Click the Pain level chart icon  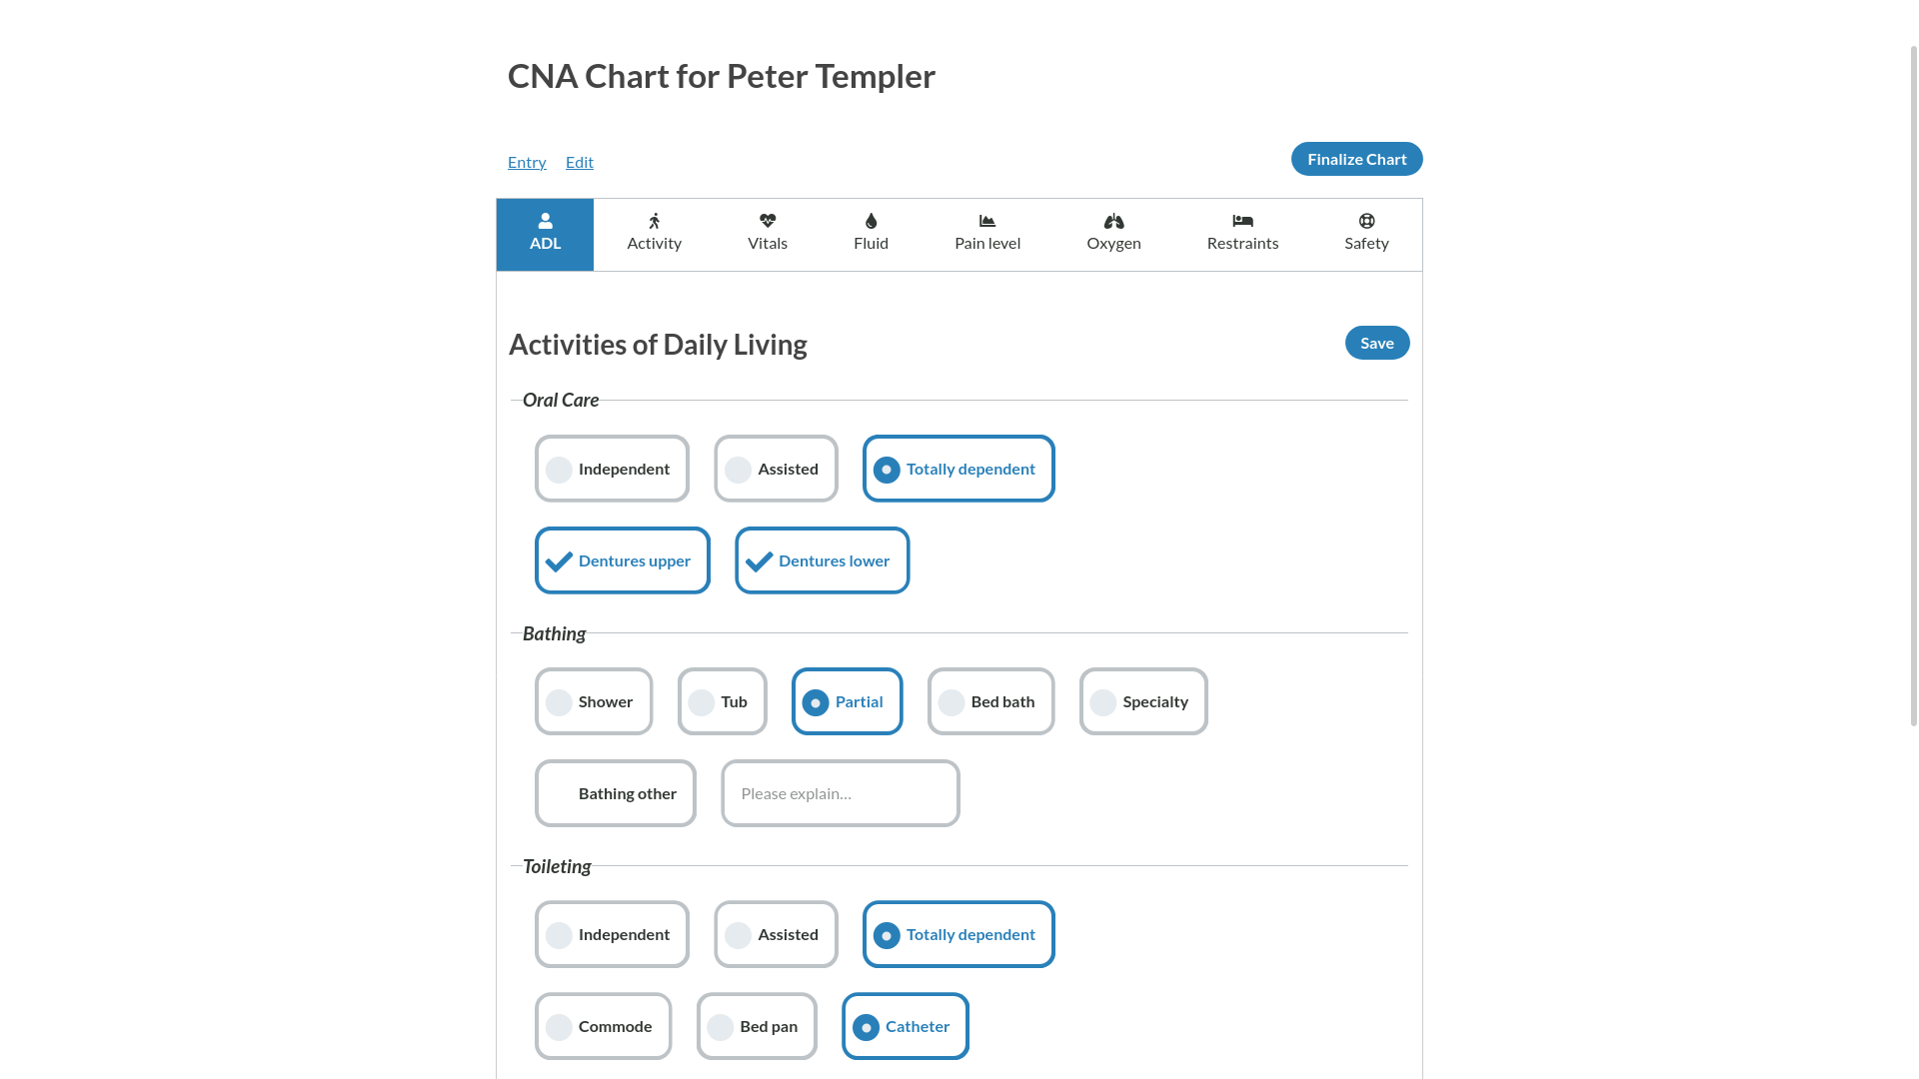click(986, 221)
